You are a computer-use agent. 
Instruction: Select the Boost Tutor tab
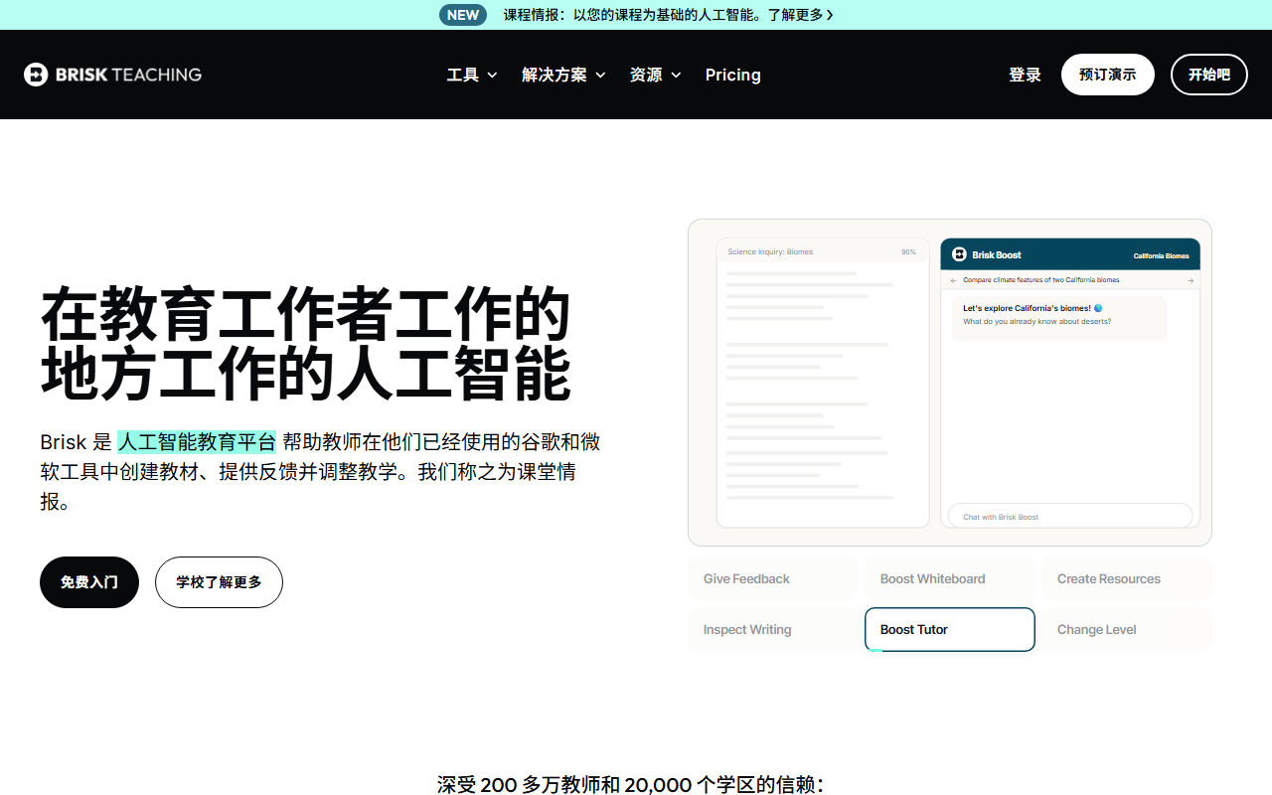point(950,630)
